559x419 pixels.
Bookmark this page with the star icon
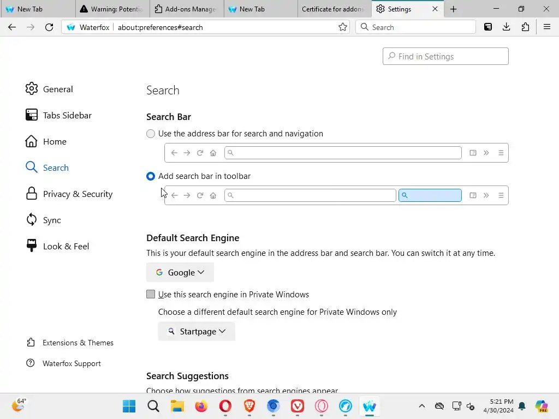(343, 27)
